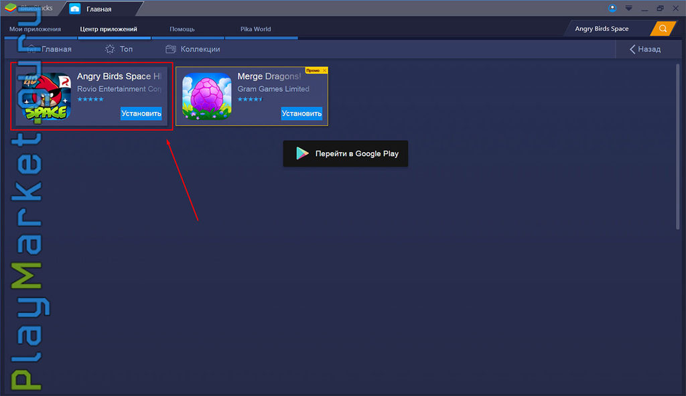Open the Pika World tab
Screen dimensions: 686x396
(x=255, y=29)
